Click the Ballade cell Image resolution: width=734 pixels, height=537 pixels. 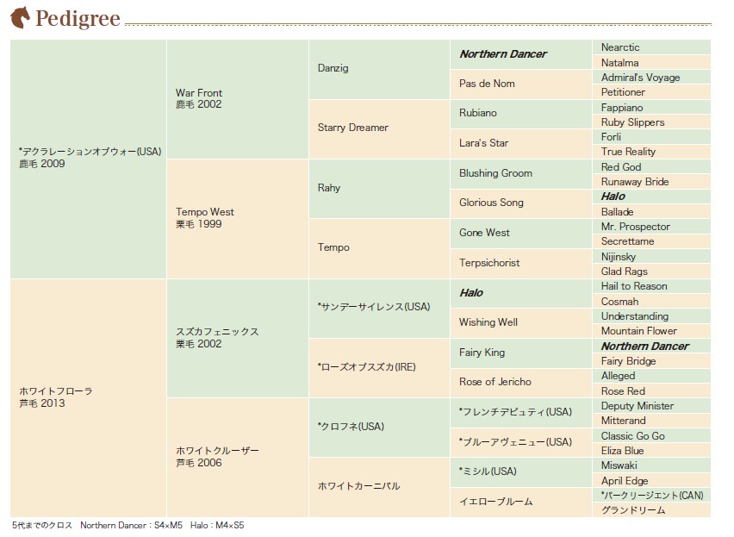(651, 212)
